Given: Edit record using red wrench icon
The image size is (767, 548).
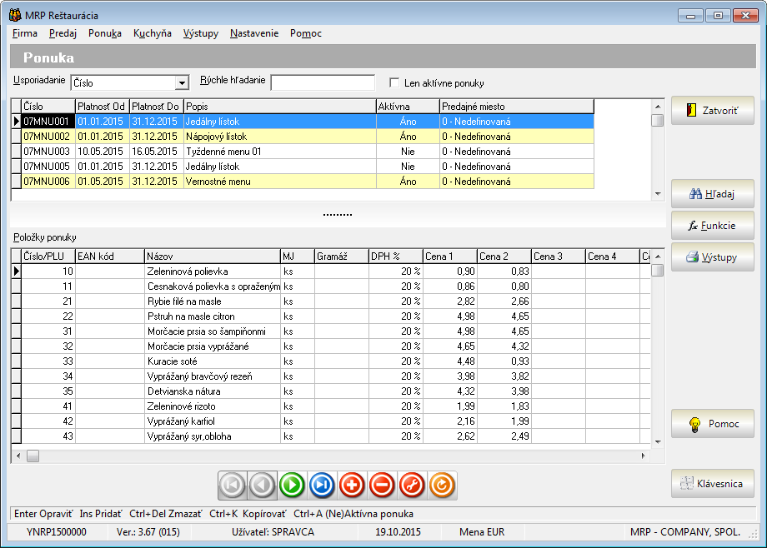Looking at the screenshot, I should point(412,485).
